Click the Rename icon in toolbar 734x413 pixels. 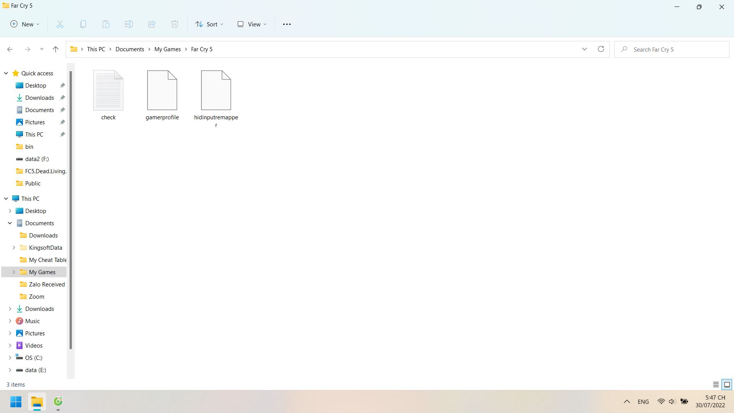[x=129, y=24]
